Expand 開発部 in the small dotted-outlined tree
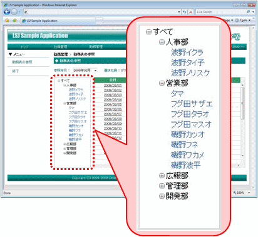The height and width of the screenshot is (237, 258). pos(64,153)
